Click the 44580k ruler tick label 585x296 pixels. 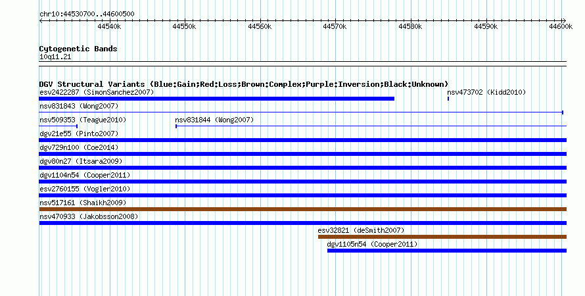point(410,26)
